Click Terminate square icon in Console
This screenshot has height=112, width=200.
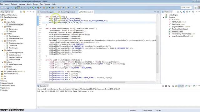point(163,86)
